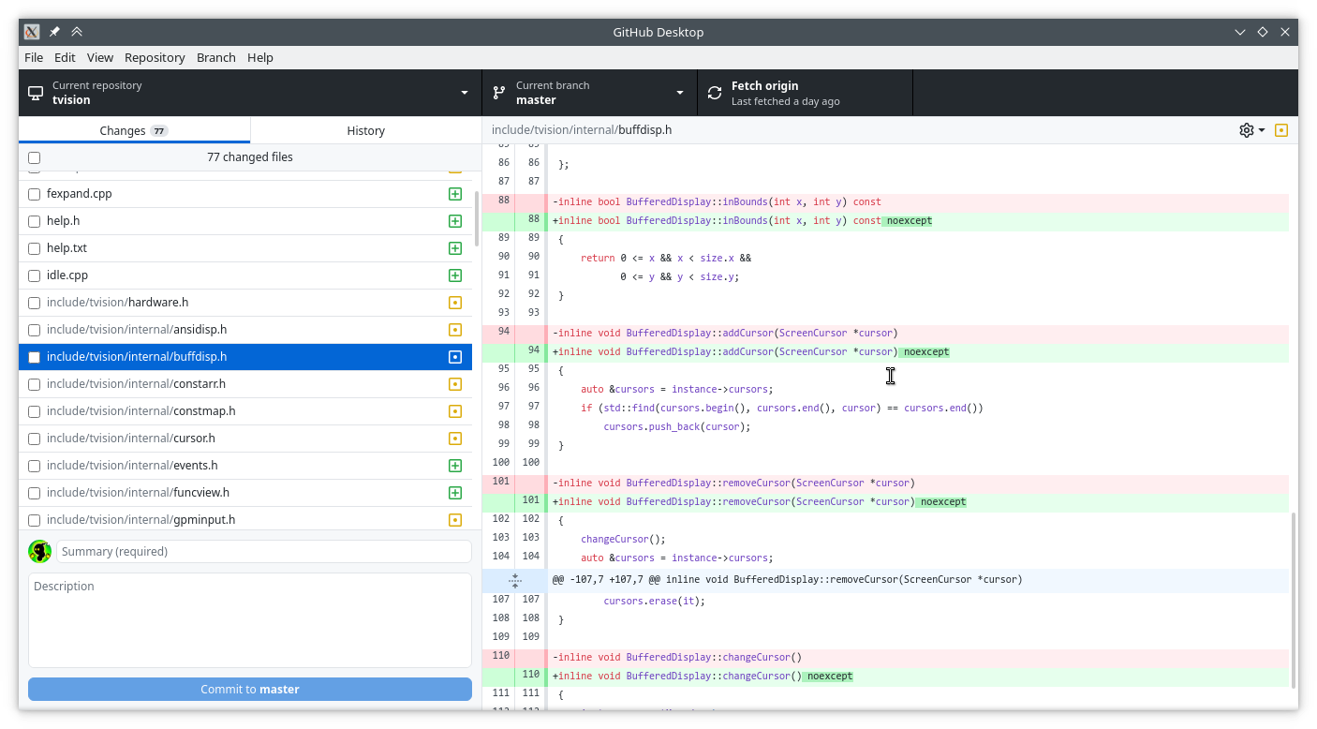Click the diff view vertical scrollbar

point(1292,600)
